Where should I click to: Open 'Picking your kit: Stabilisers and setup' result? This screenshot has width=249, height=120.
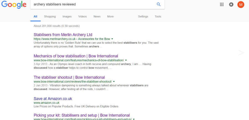[x=82, y=115]
